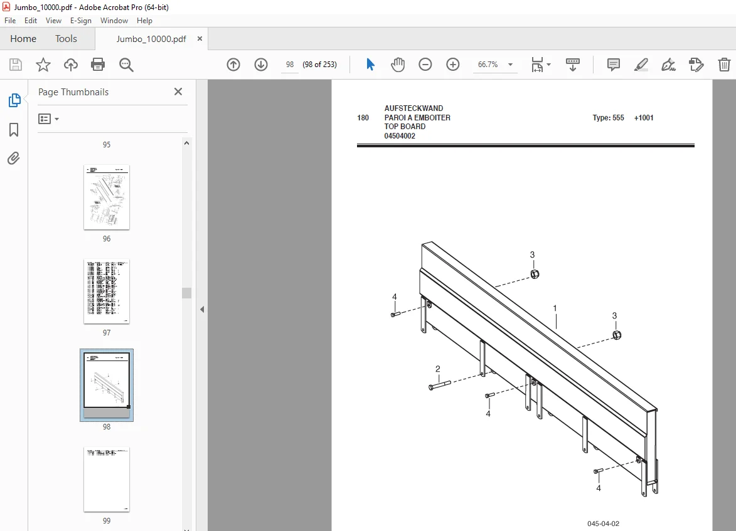Click the thumbnail panel scrollbar handle
736x531 pixels.
click(x=187, y=293)
